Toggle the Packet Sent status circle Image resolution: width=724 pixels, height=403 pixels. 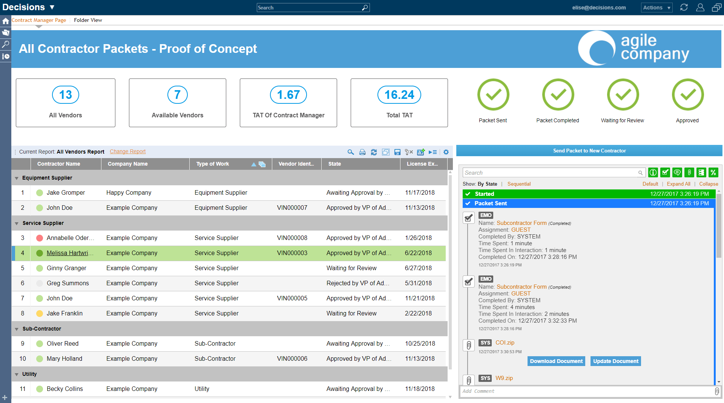[x=493, y=95]
